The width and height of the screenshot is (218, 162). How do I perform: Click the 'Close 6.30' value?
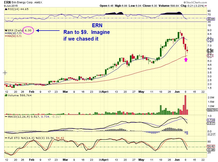coord(150,6)
